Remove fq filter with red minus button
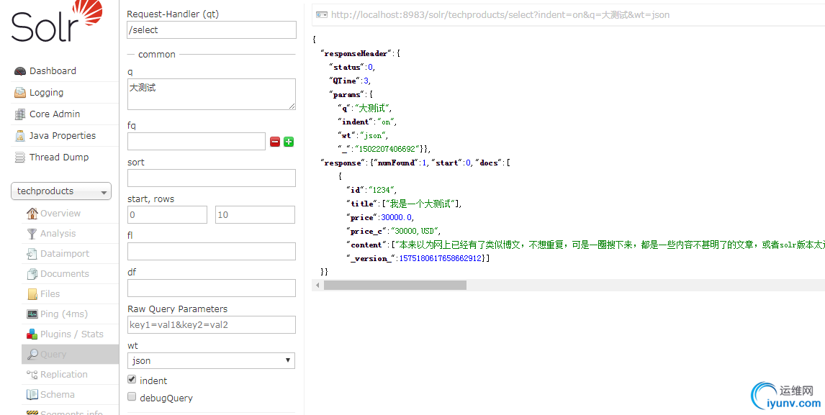The width and height of the screenshot is (825, 415). tap(275, 142)
